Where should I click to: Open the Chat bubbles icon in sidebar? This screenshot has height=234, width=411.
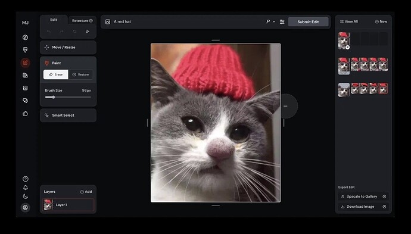tap(25, 101)
